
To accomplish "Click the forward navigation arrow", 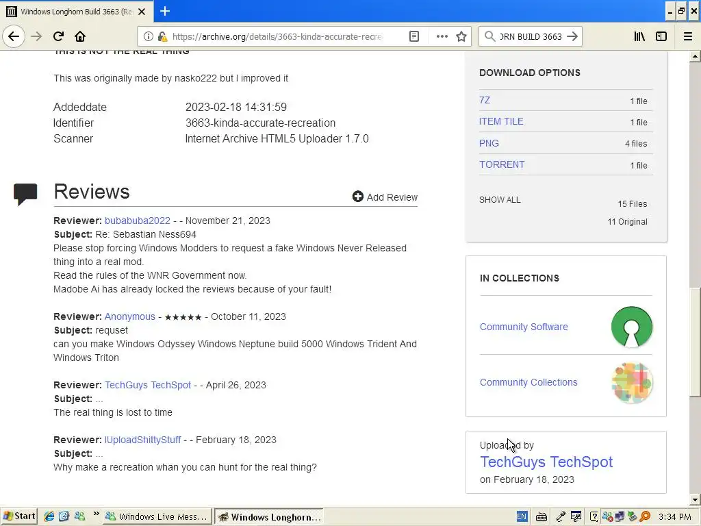I will pyautogui.click(x=36, y=36).
